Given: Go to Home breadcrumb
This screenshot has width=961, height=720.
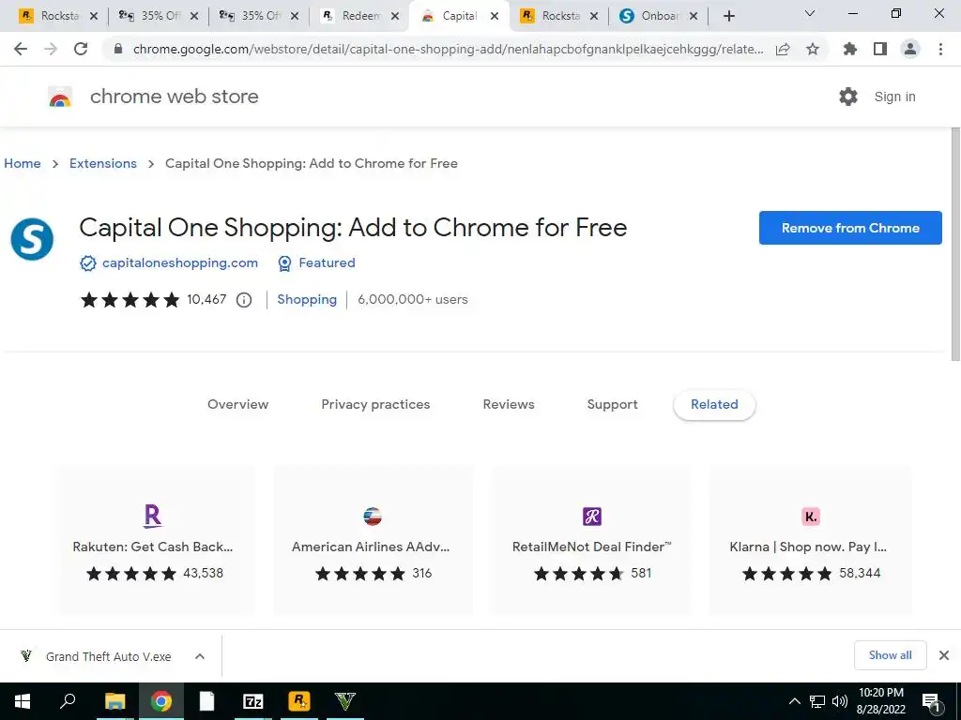Looking at the screenshot, I should (23, 163).
